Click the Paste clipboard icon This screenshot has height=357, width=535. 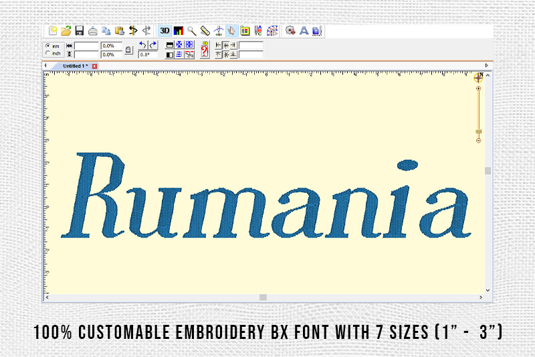[x=120, y=31]
